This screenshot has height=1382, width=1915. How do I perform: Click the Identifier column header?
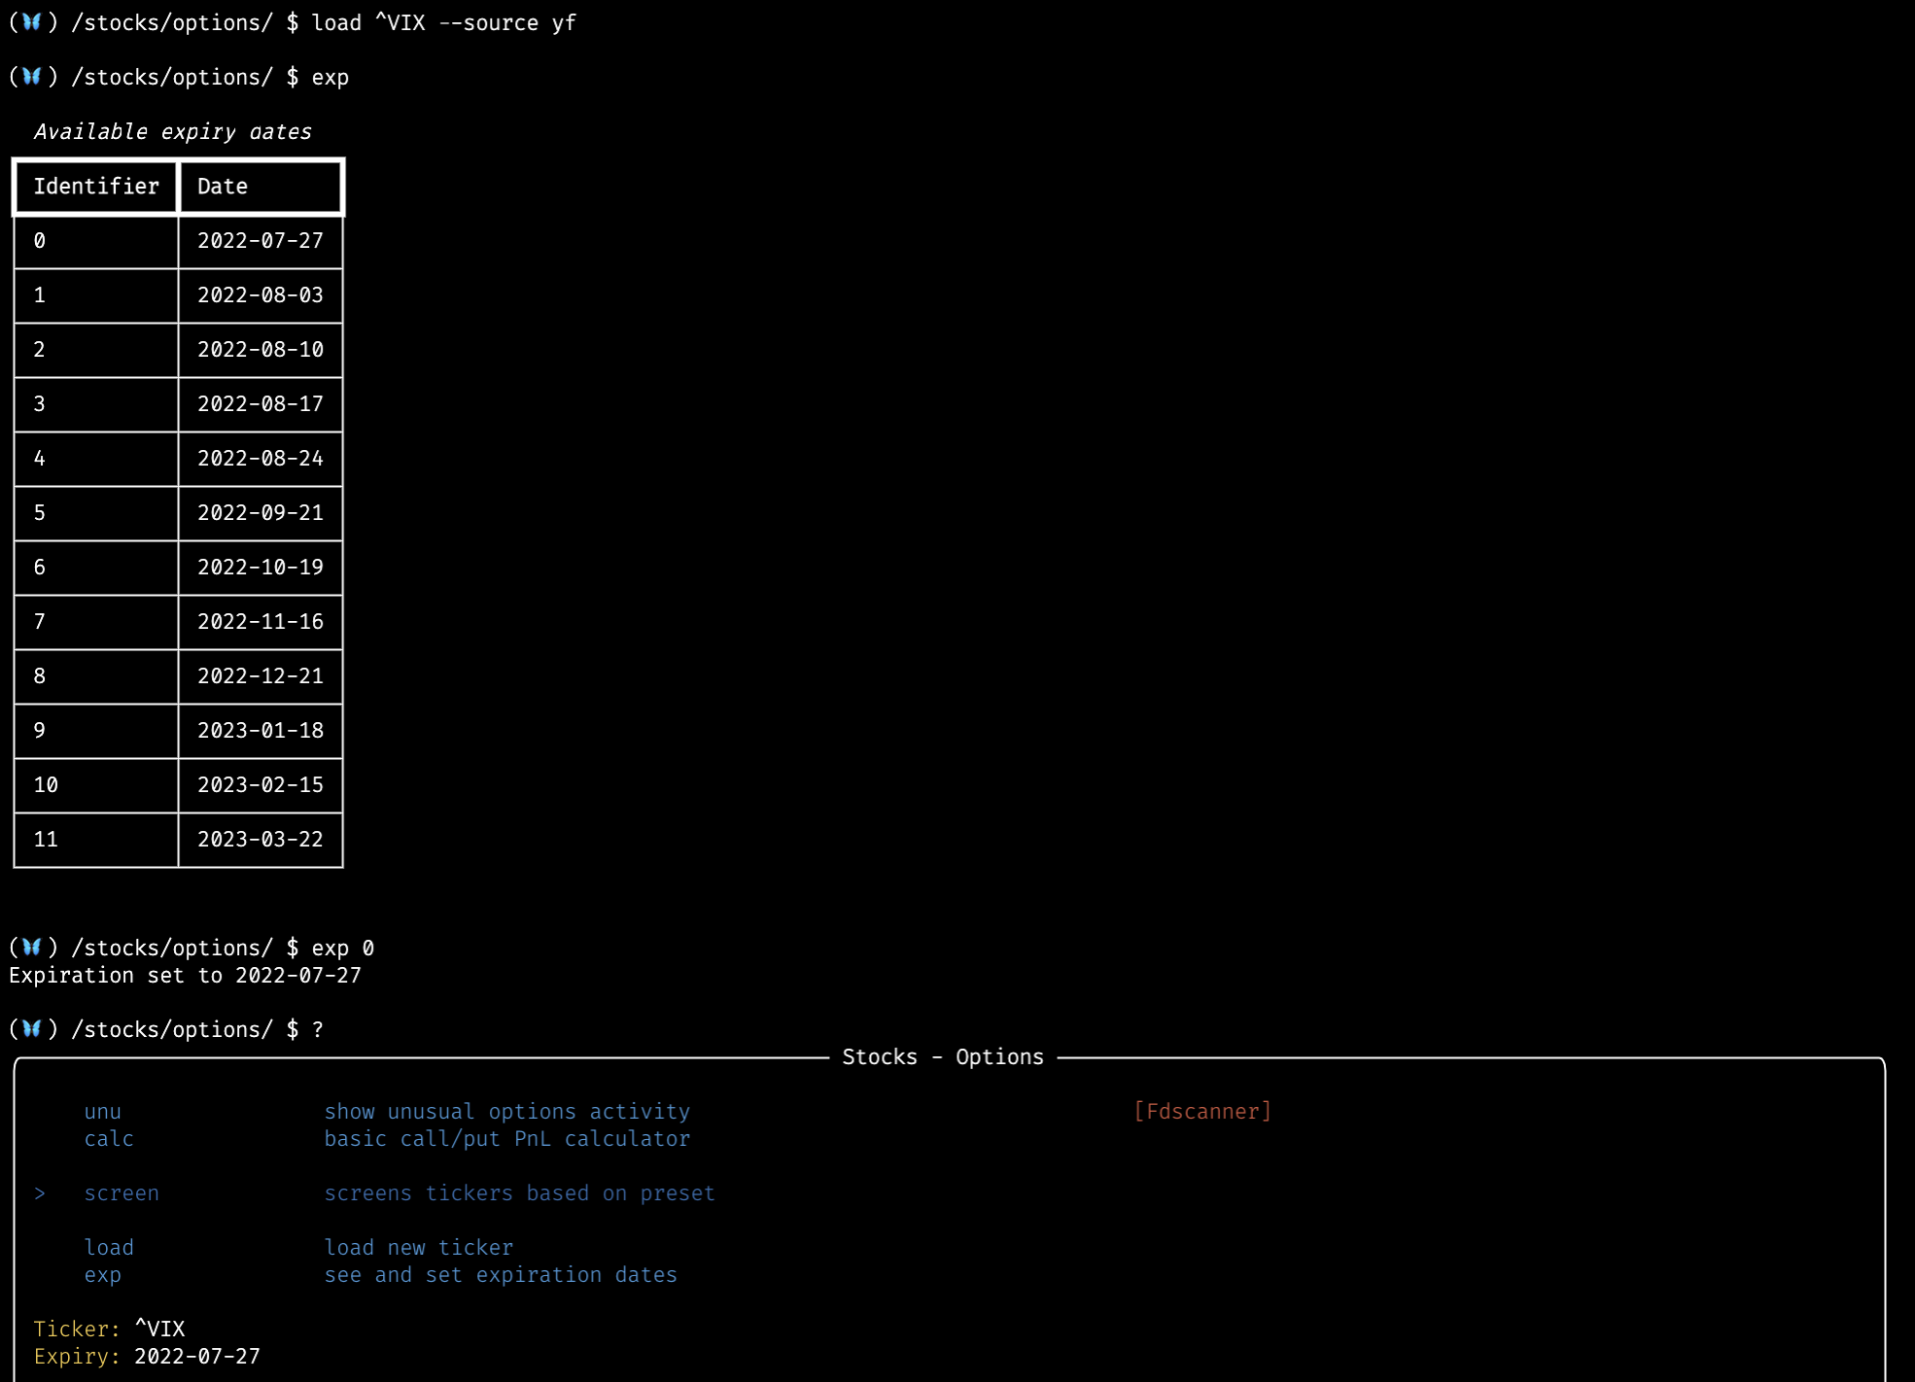[x=94, y=186]
